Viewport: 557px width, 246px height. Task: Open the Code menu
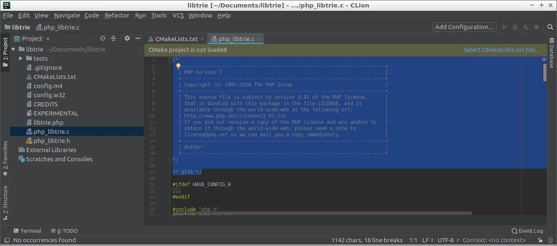pyautogui.click(x=91, y=15)
